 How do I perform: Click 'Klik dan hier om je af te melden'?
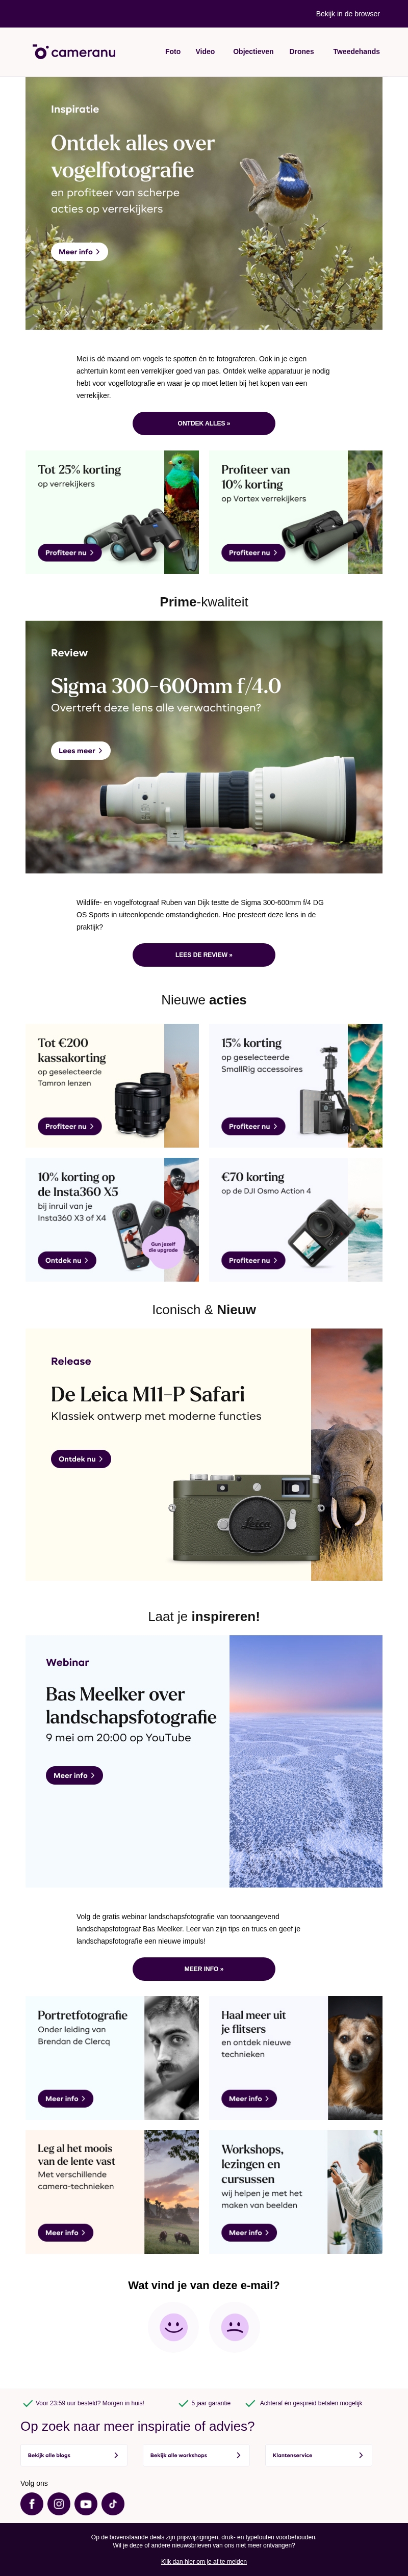(204, 2561)
